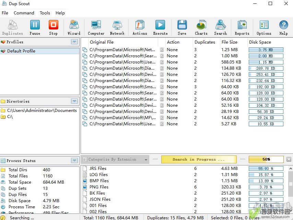293x220 pixels.
Task: Click Duplicates: 15 Files status bar text
Action: 175,218
